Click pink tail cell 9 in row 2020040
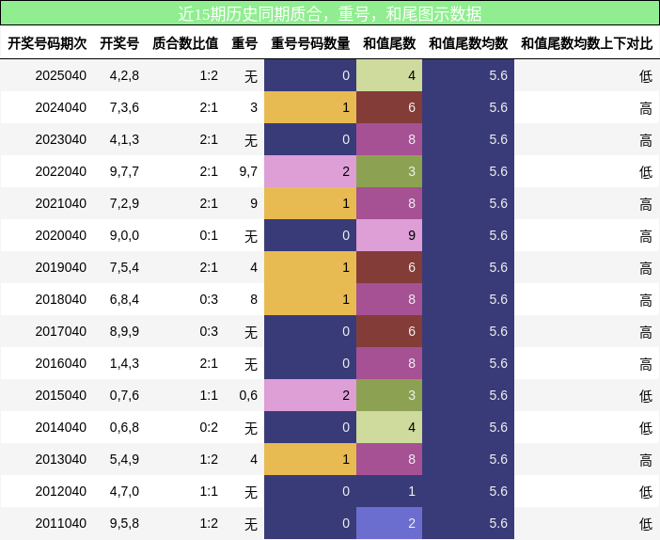 pos(389,235)
